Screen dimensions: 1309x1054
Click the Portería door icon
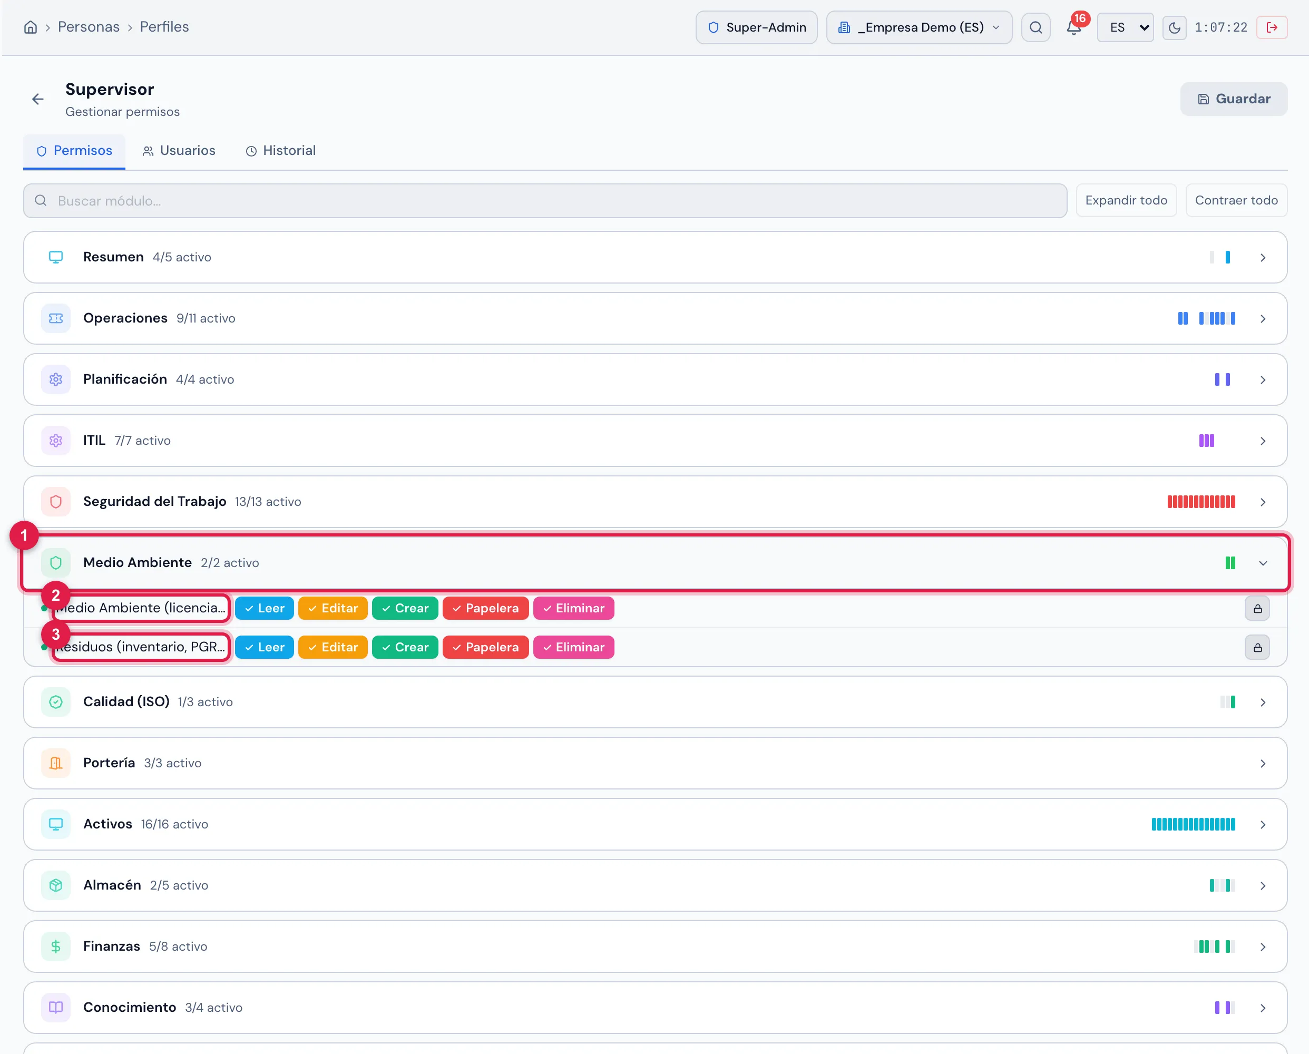(56, 763)
